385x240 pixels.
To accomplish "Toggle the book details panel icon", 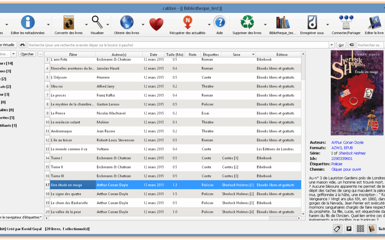I will tap(371, 229).
